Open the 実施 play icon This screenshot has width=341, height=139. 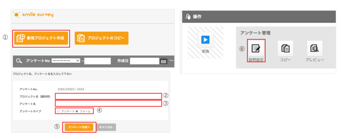click(x=205, y=40)
